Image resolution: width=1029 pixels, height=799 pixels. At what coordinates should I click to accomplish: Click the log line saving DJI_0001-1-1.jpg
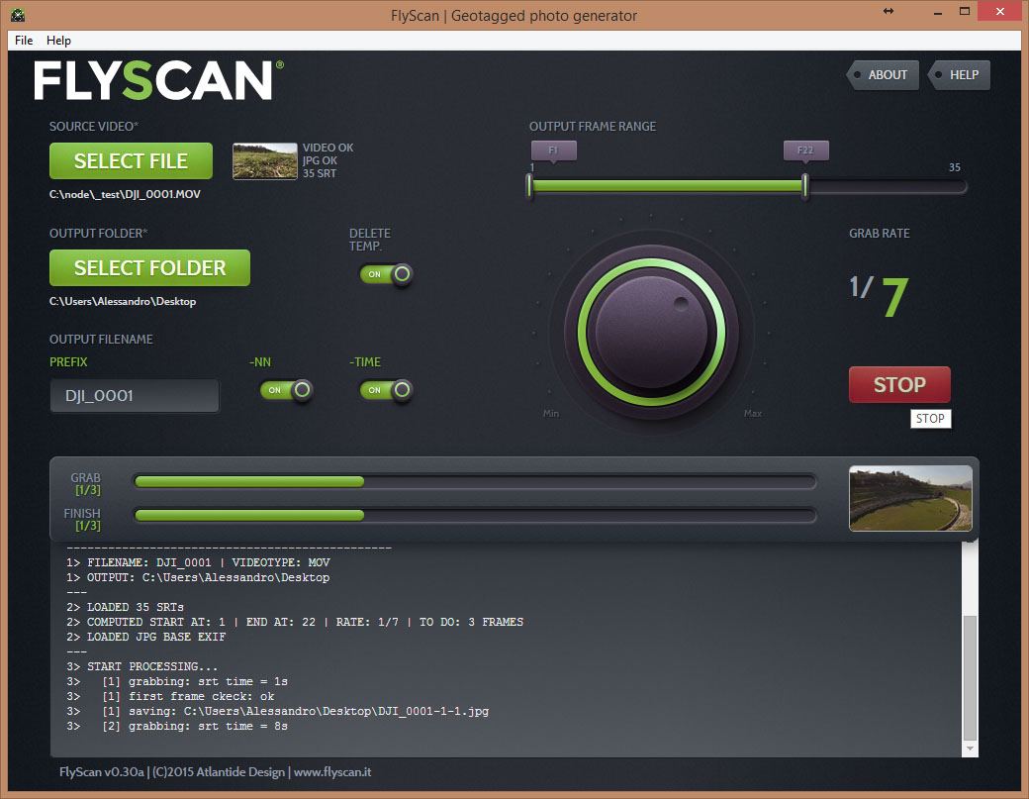tap(278, 711)
